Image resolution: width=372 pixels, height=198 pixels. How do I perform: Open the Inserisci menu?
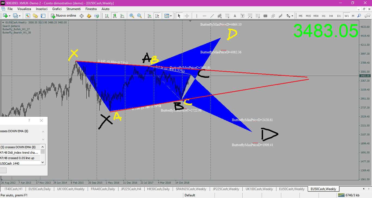[42, 9]
